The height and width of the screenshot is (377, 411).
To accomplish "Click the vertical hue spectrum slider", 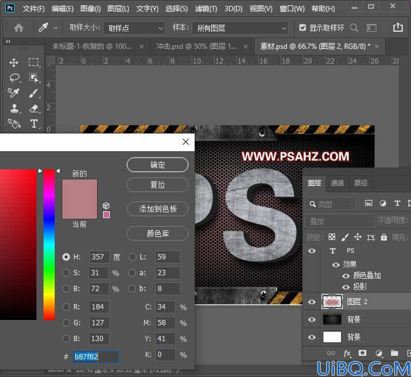I will pyautogui.click(x=49, y=244).
